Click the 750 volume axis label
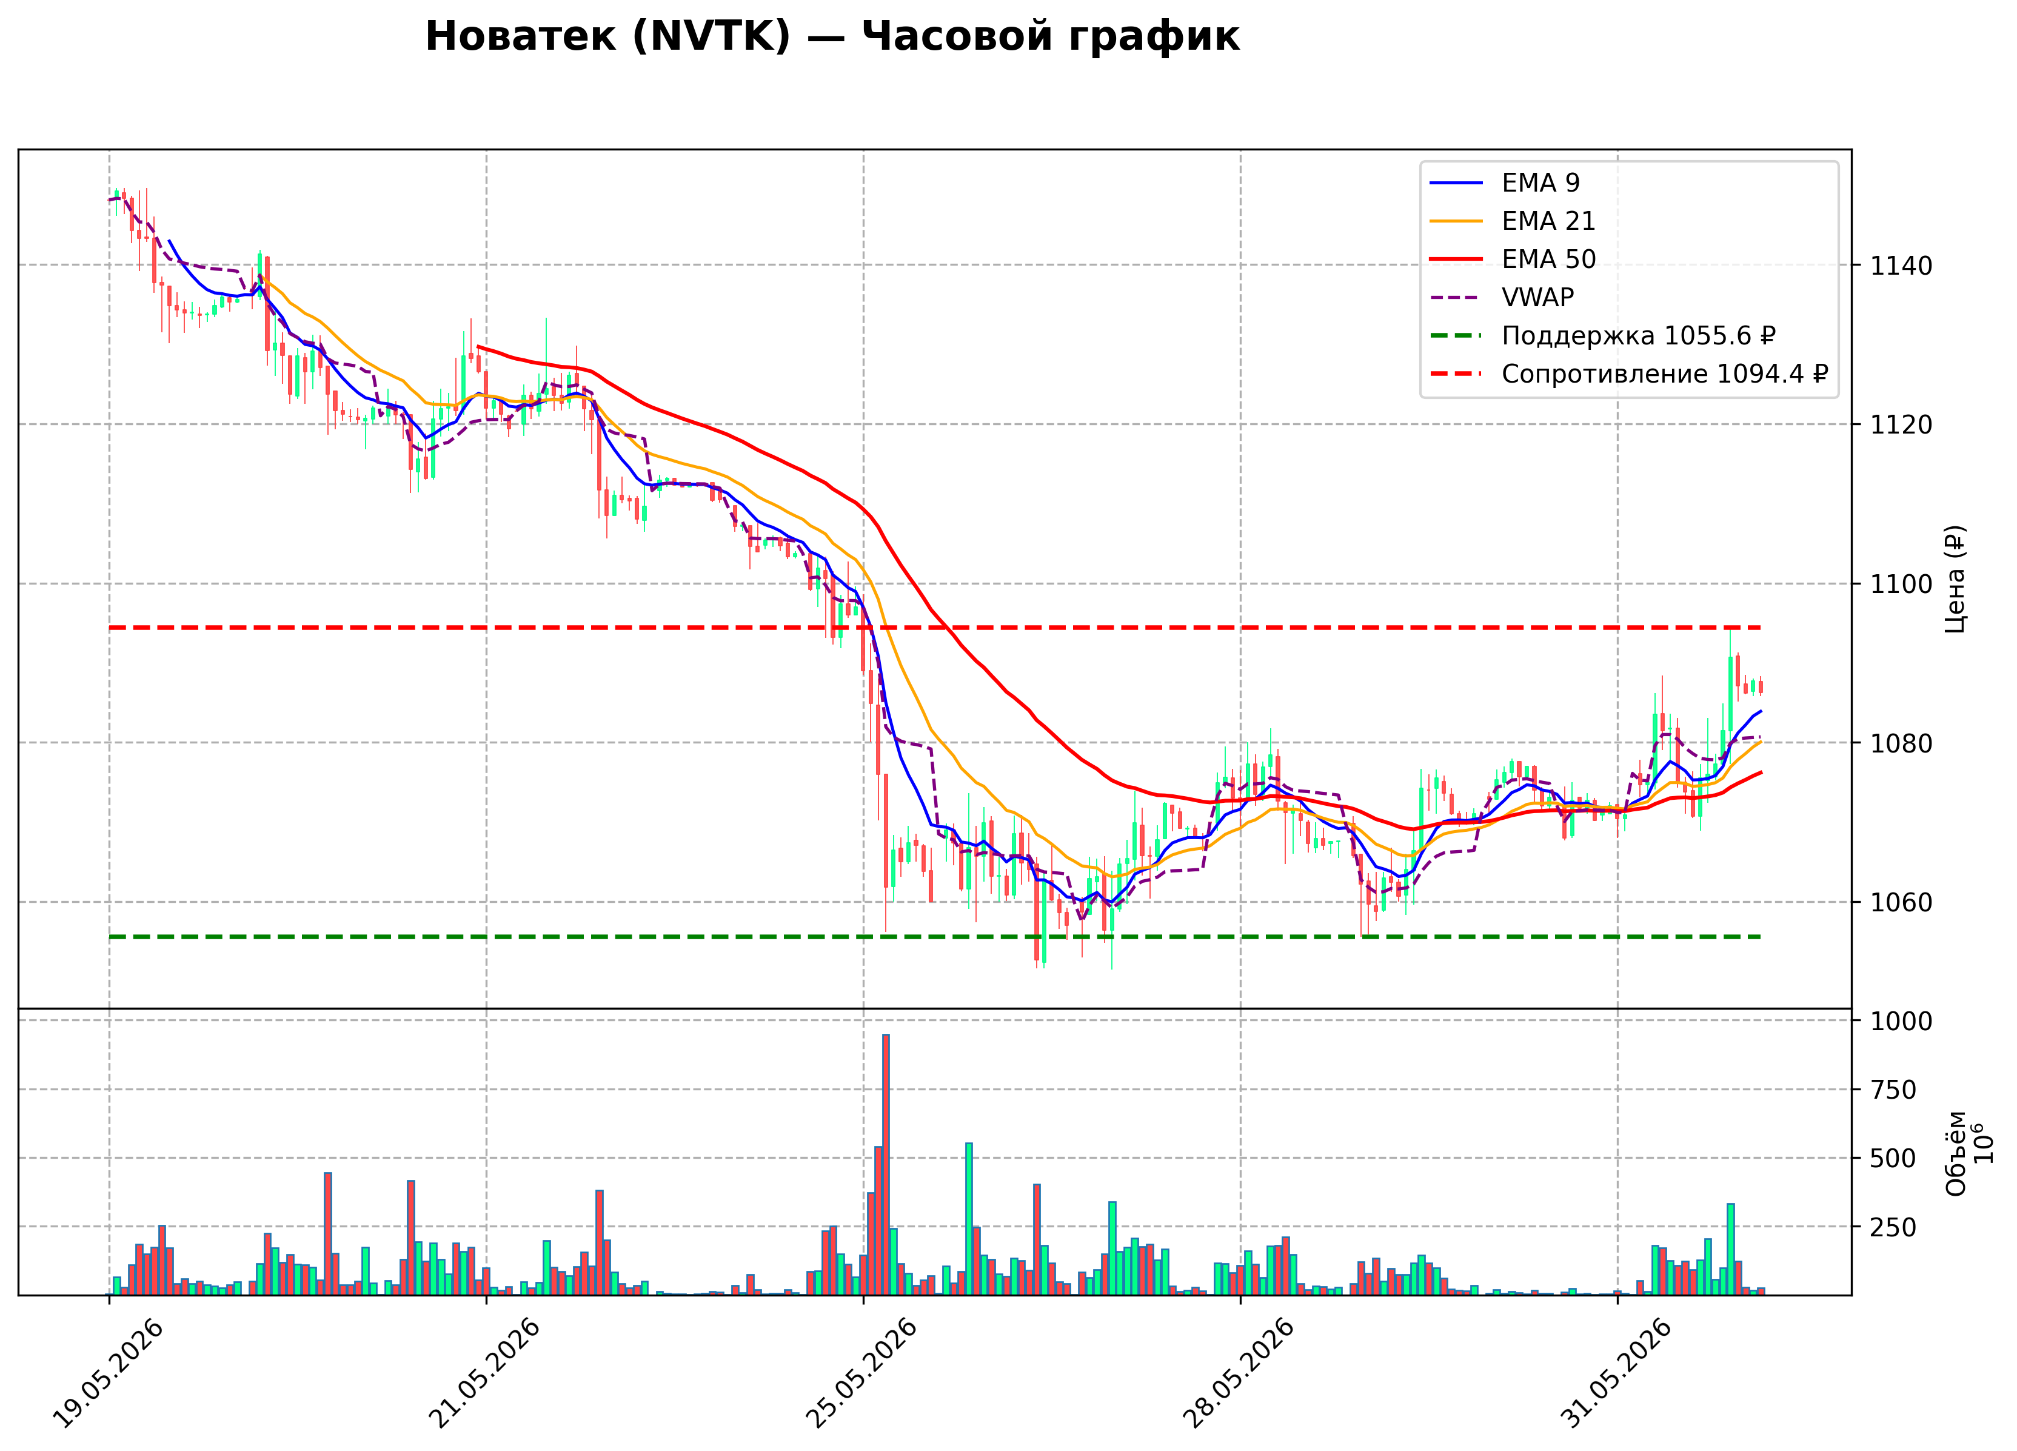 (x=1893, y=1090)
